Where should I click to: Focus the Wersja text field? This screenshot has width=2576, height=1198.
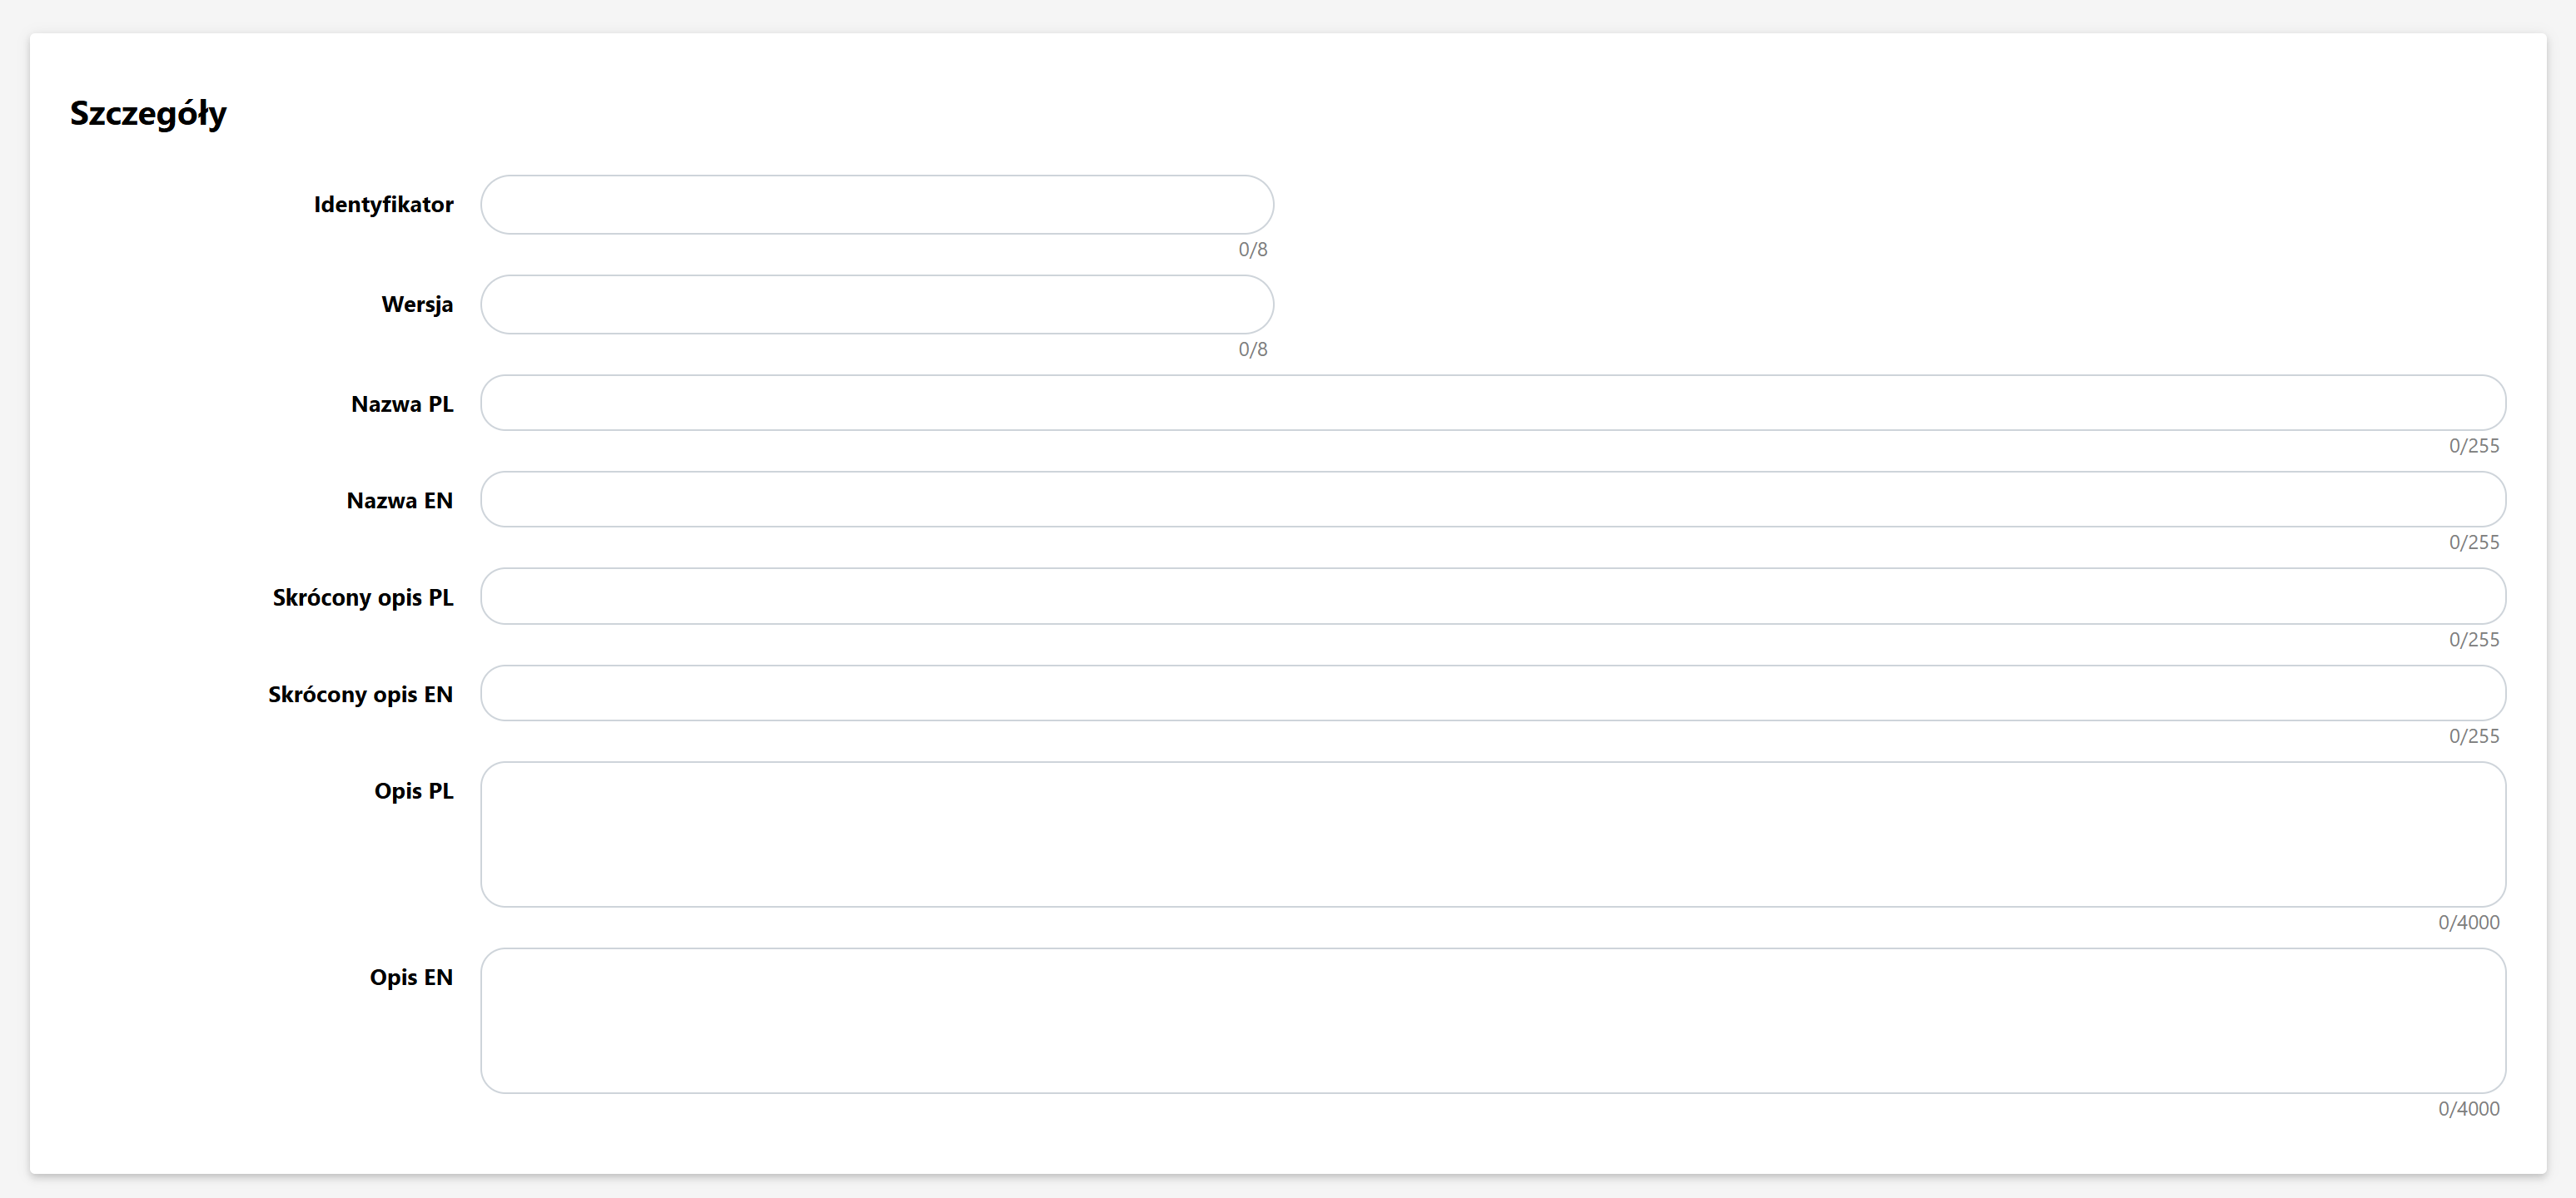tap(876, 304)
